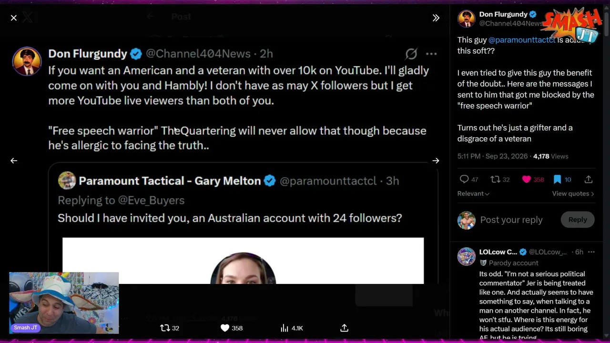
Task: Click the Reply button
Action: [578, 220]
